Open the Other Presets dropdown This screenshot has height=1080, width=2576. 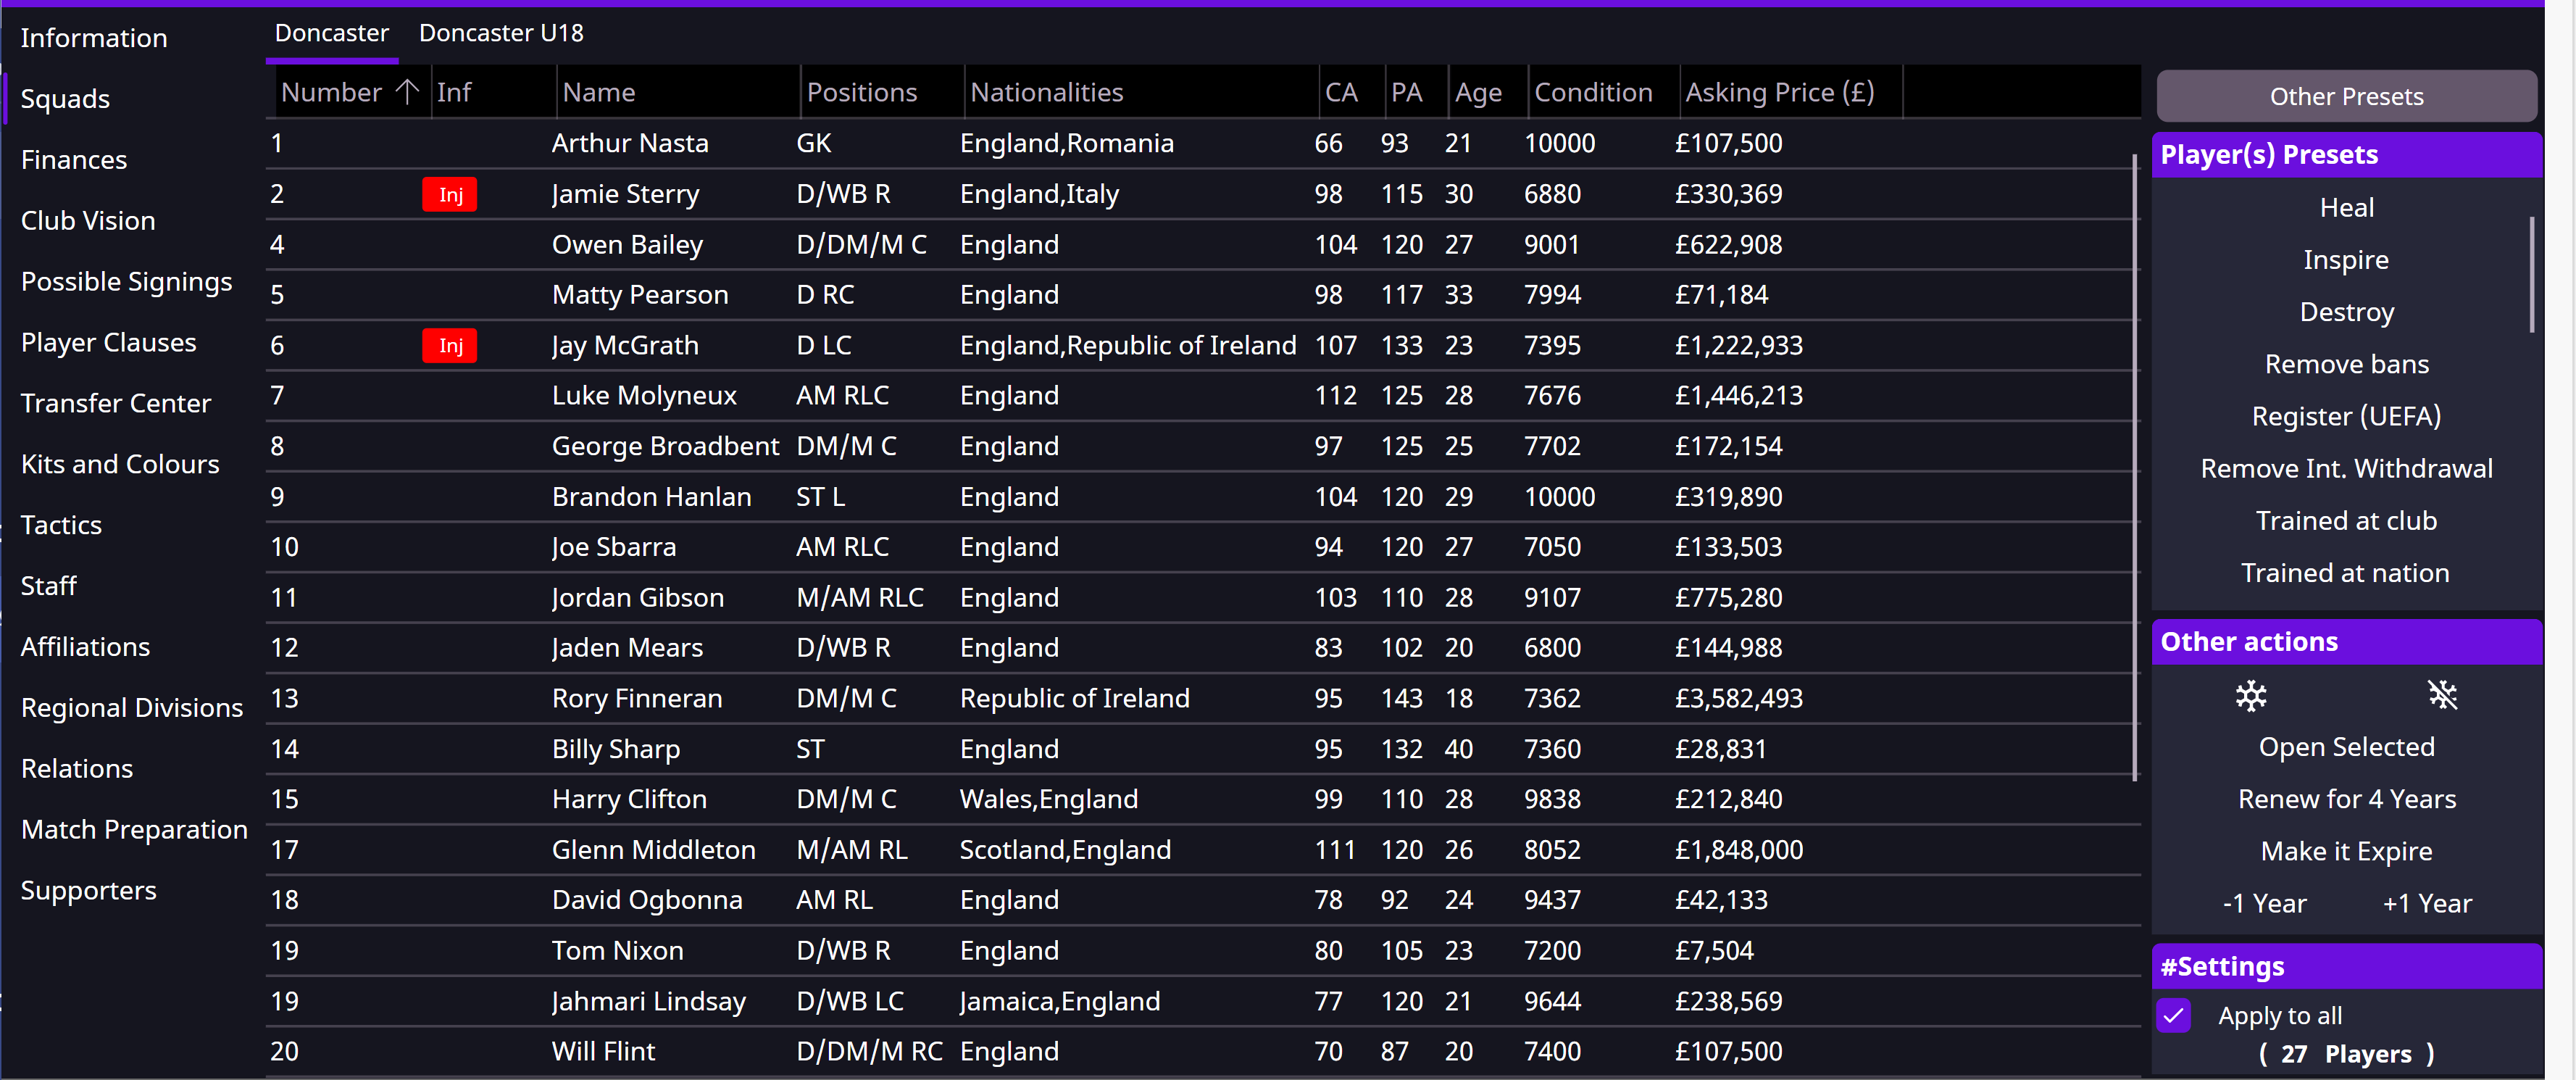click(x=2345, y=96)
